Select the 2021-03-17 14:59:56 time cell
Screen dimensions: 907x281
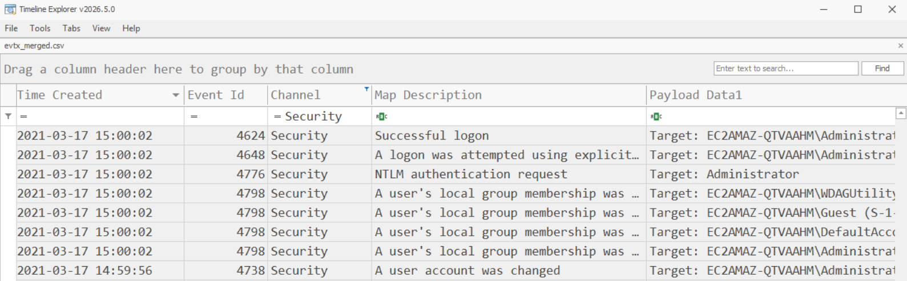click(100, 271)
